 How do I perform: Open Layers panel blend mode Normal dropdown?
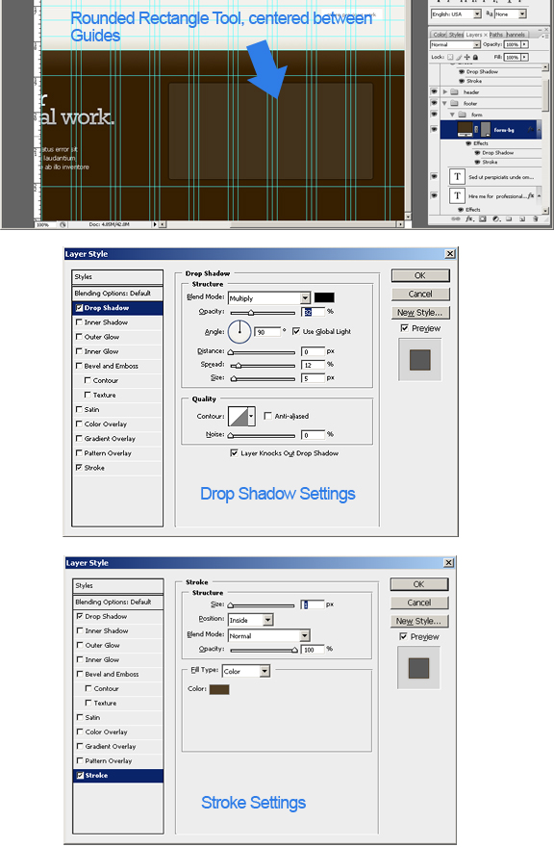(x=455, y=44)
